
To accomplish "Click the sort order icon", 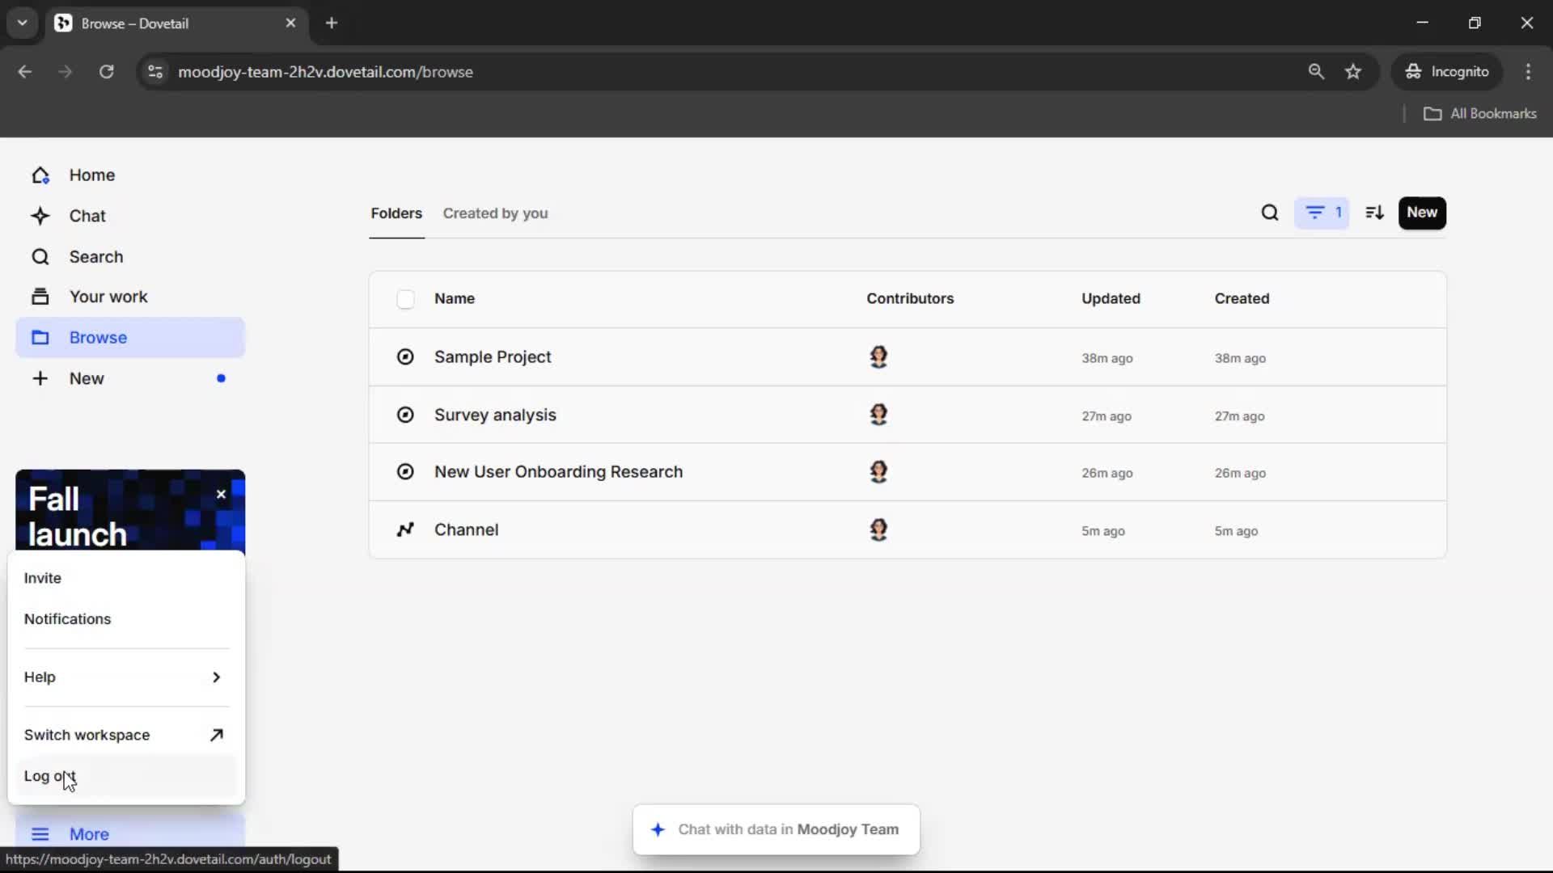I will pyautogui.click(x=1374, y=213).
